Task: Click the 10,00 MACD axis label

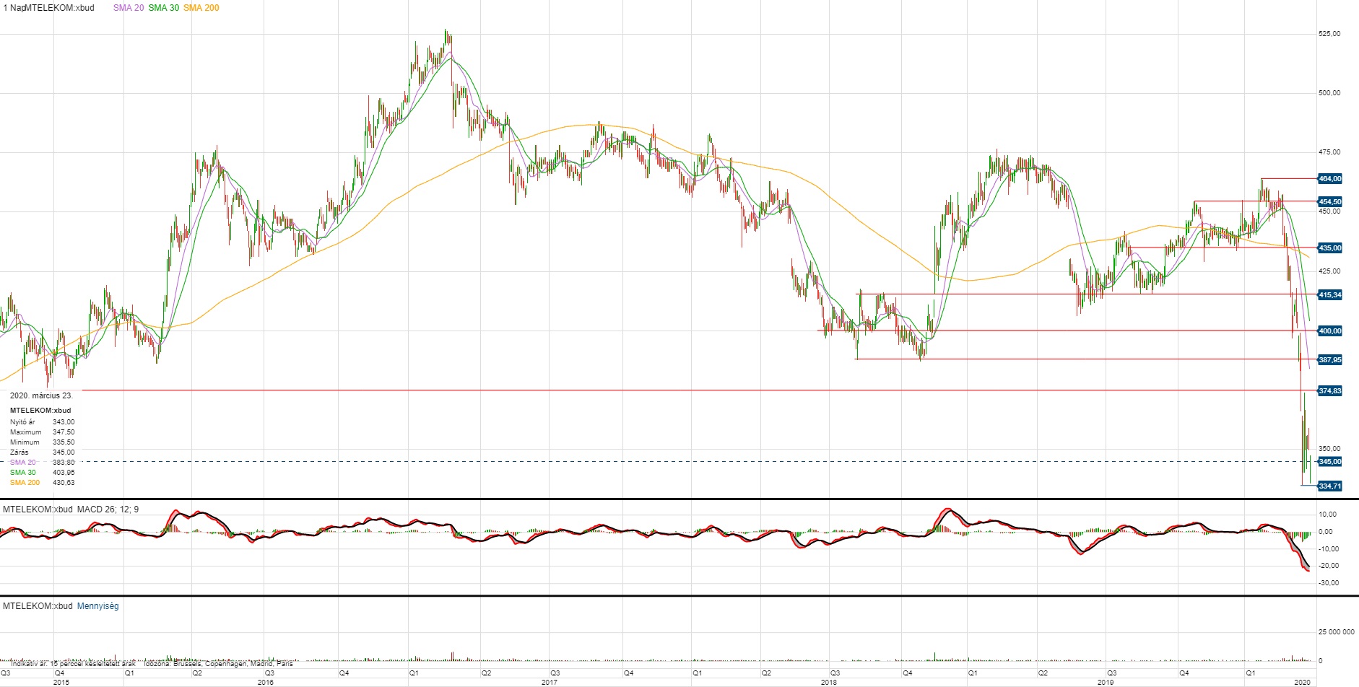Action: [x=1327, y=515]
